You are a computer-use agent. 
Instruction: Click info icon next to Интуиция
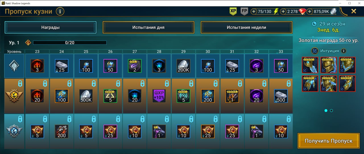[x=344, y=51]
